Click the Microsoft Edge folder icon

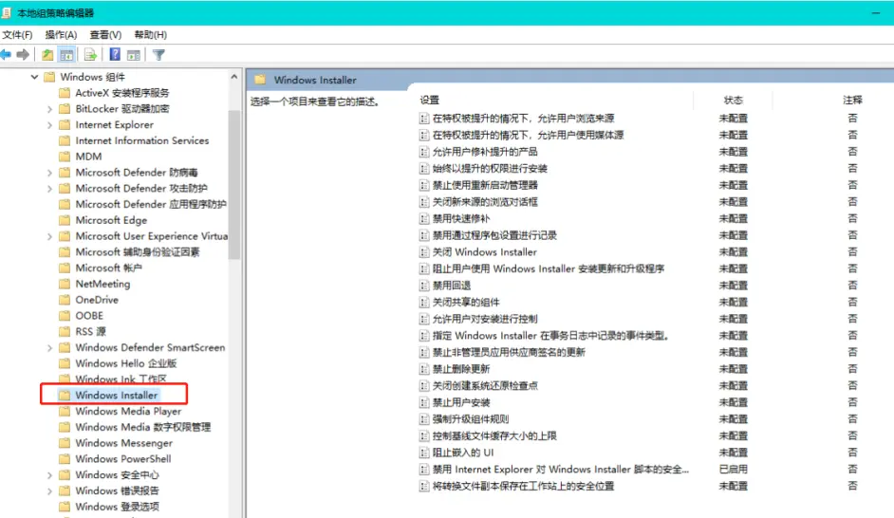[x=65, y=220]
